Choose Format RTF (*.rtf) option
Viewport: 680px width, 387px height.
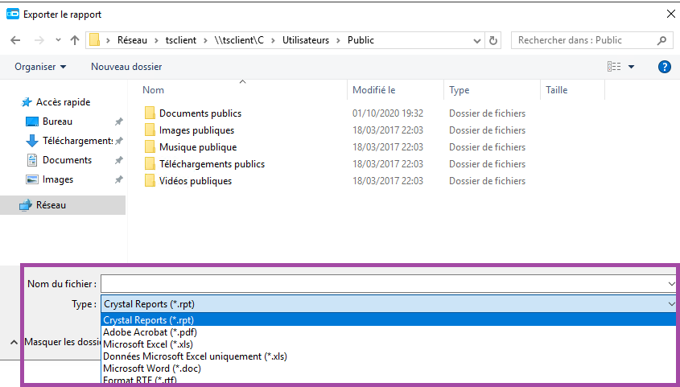tap(388, 380)
